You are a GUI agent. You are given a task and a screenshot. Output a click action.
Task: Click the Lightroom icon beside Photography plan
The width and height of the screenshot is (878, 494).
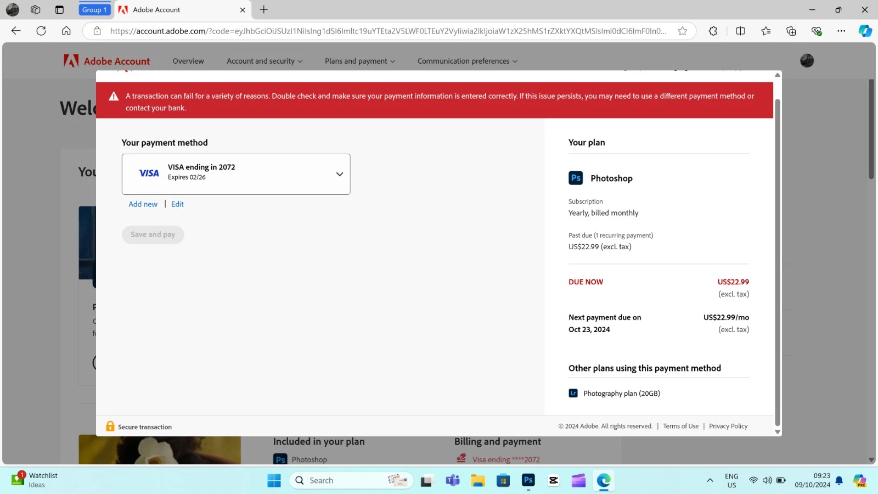tap(573, 393)
